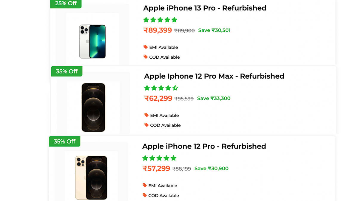Select the EMI Available tag icon for iPhone 12 Pro Max

click(147, 115)
